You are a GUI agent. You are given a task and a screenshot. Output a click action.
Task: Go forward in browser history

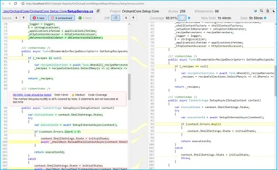pyautogui.click(x=9, y=4)
